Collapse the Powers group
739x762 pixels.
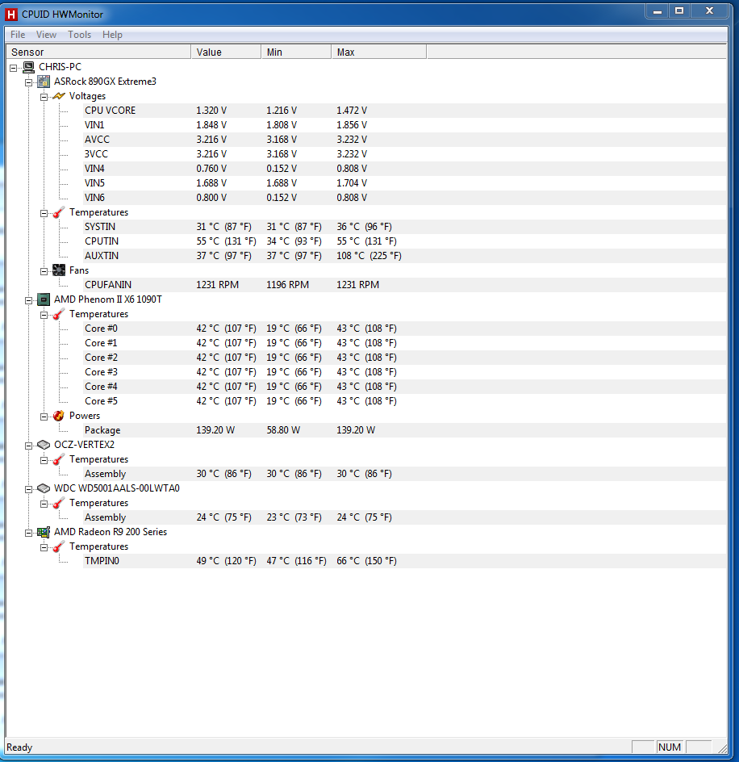click(44, 417)
